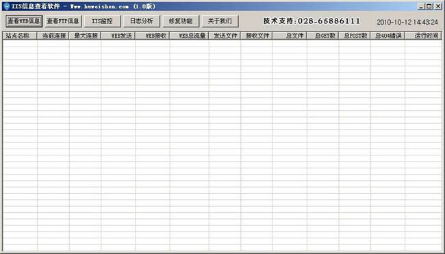Sort by the 最大连接 column header

click(85, 36)
